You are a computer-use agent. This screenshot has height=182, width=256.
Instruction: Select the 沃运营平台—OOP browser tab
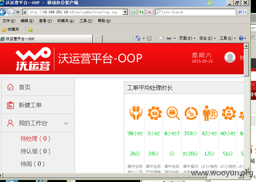coord(46,39)
